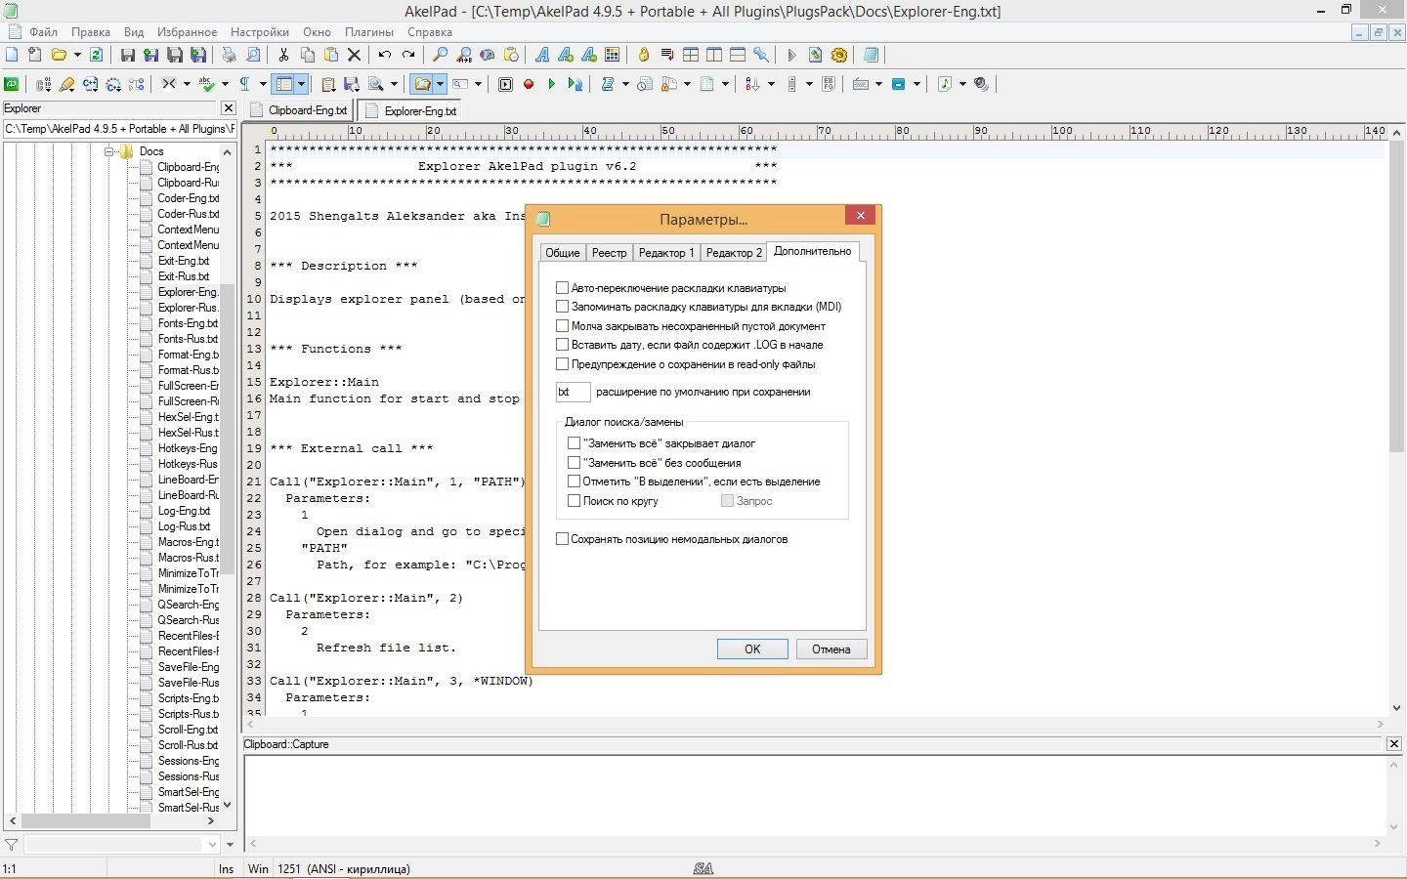The width and height of the screenshot is (1407, 879).
Task: Redo the action via toolbar arrow
Action: (408, 56)
